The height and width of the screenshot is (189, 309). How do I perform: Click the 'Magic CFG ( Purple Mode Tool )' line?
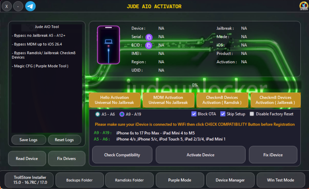(x=40, y=66)
